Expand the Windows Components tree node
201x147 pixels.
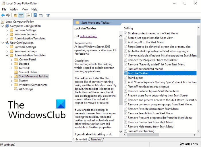(x=11, y=85)
